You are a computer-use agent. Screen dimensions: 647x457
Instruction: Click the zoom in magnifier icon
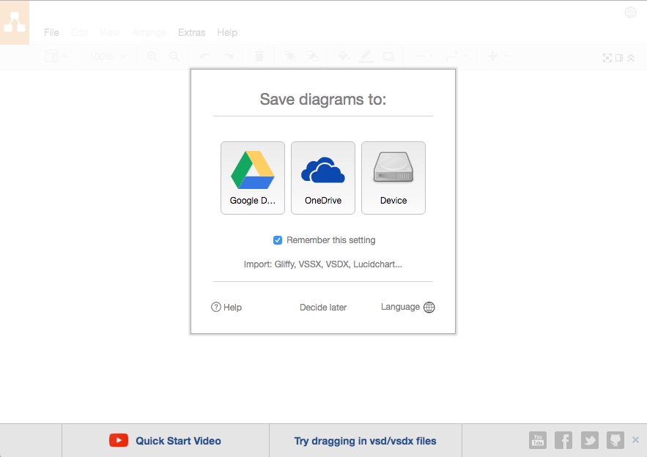point(152,56)
